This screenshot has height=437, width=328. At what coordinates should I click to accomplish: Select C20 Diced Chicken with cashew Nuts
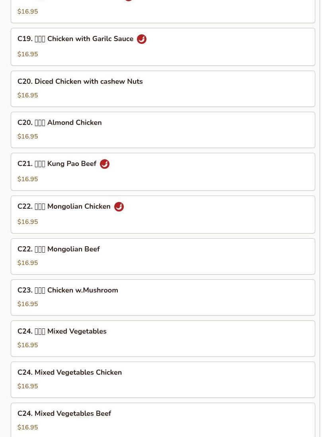pos(163,89)
